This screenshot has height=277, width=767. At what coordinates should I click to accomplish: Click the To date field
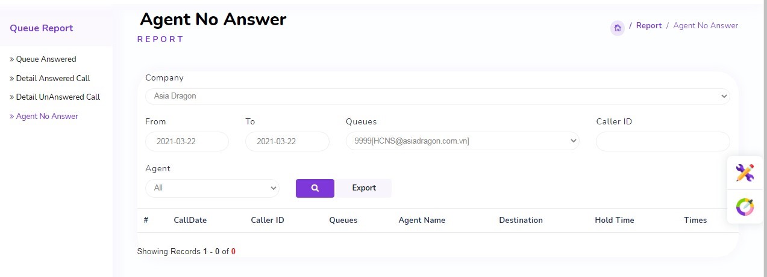(x=287, y=142)
